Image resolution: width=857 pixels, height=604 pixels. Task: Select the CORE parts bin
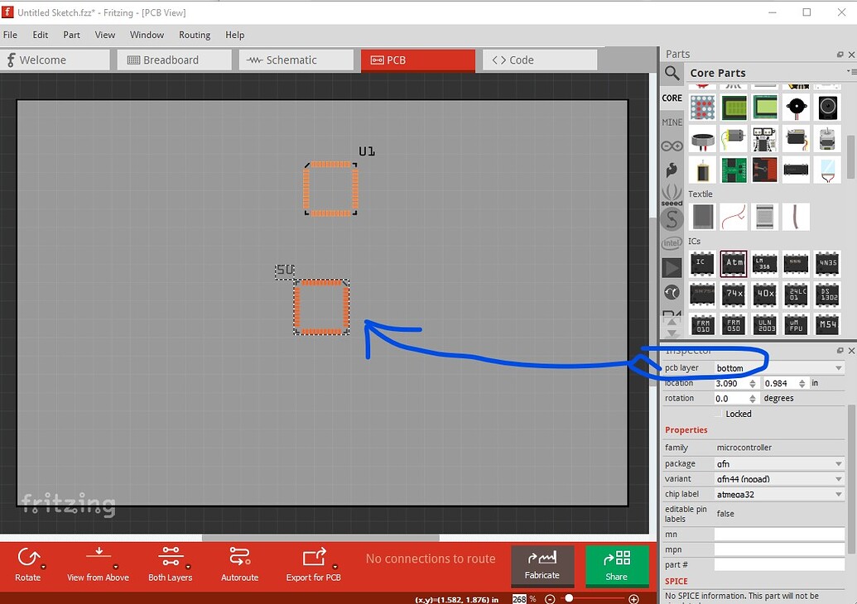click(672, 98)
